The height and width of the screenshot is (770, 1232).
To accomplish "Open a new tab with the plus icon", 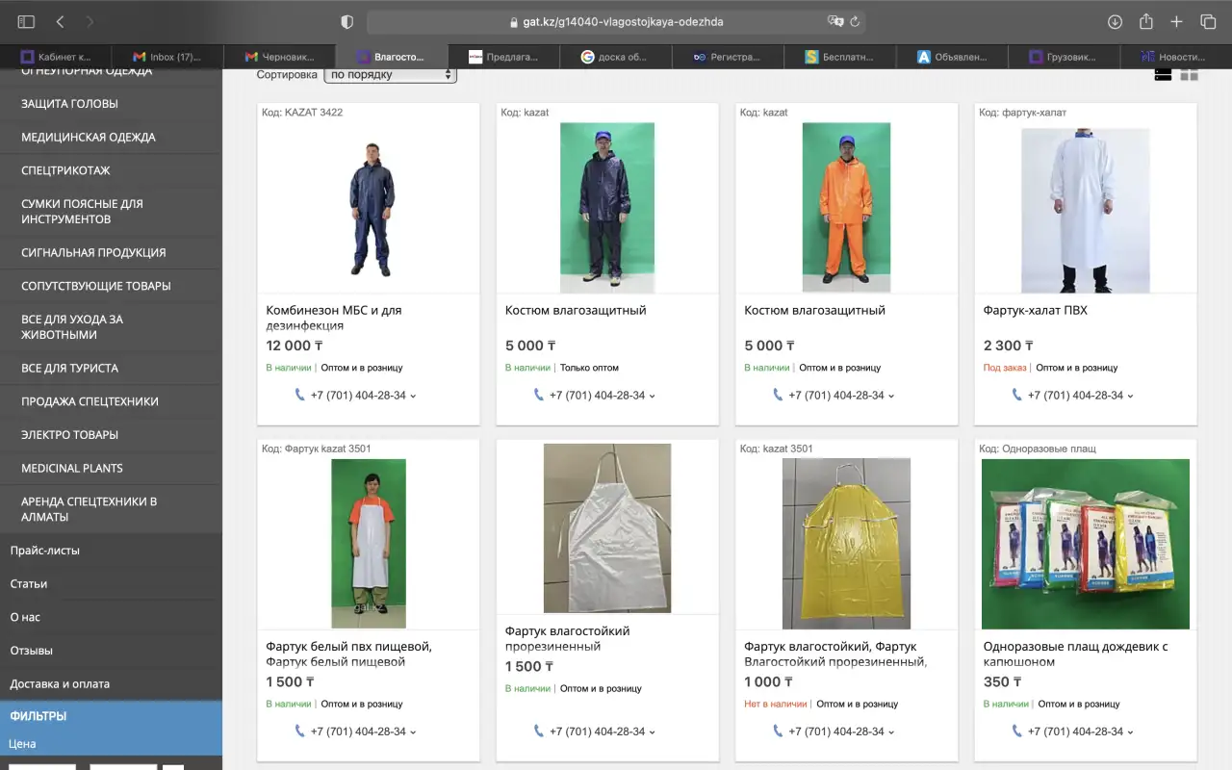I will 1175,21.
